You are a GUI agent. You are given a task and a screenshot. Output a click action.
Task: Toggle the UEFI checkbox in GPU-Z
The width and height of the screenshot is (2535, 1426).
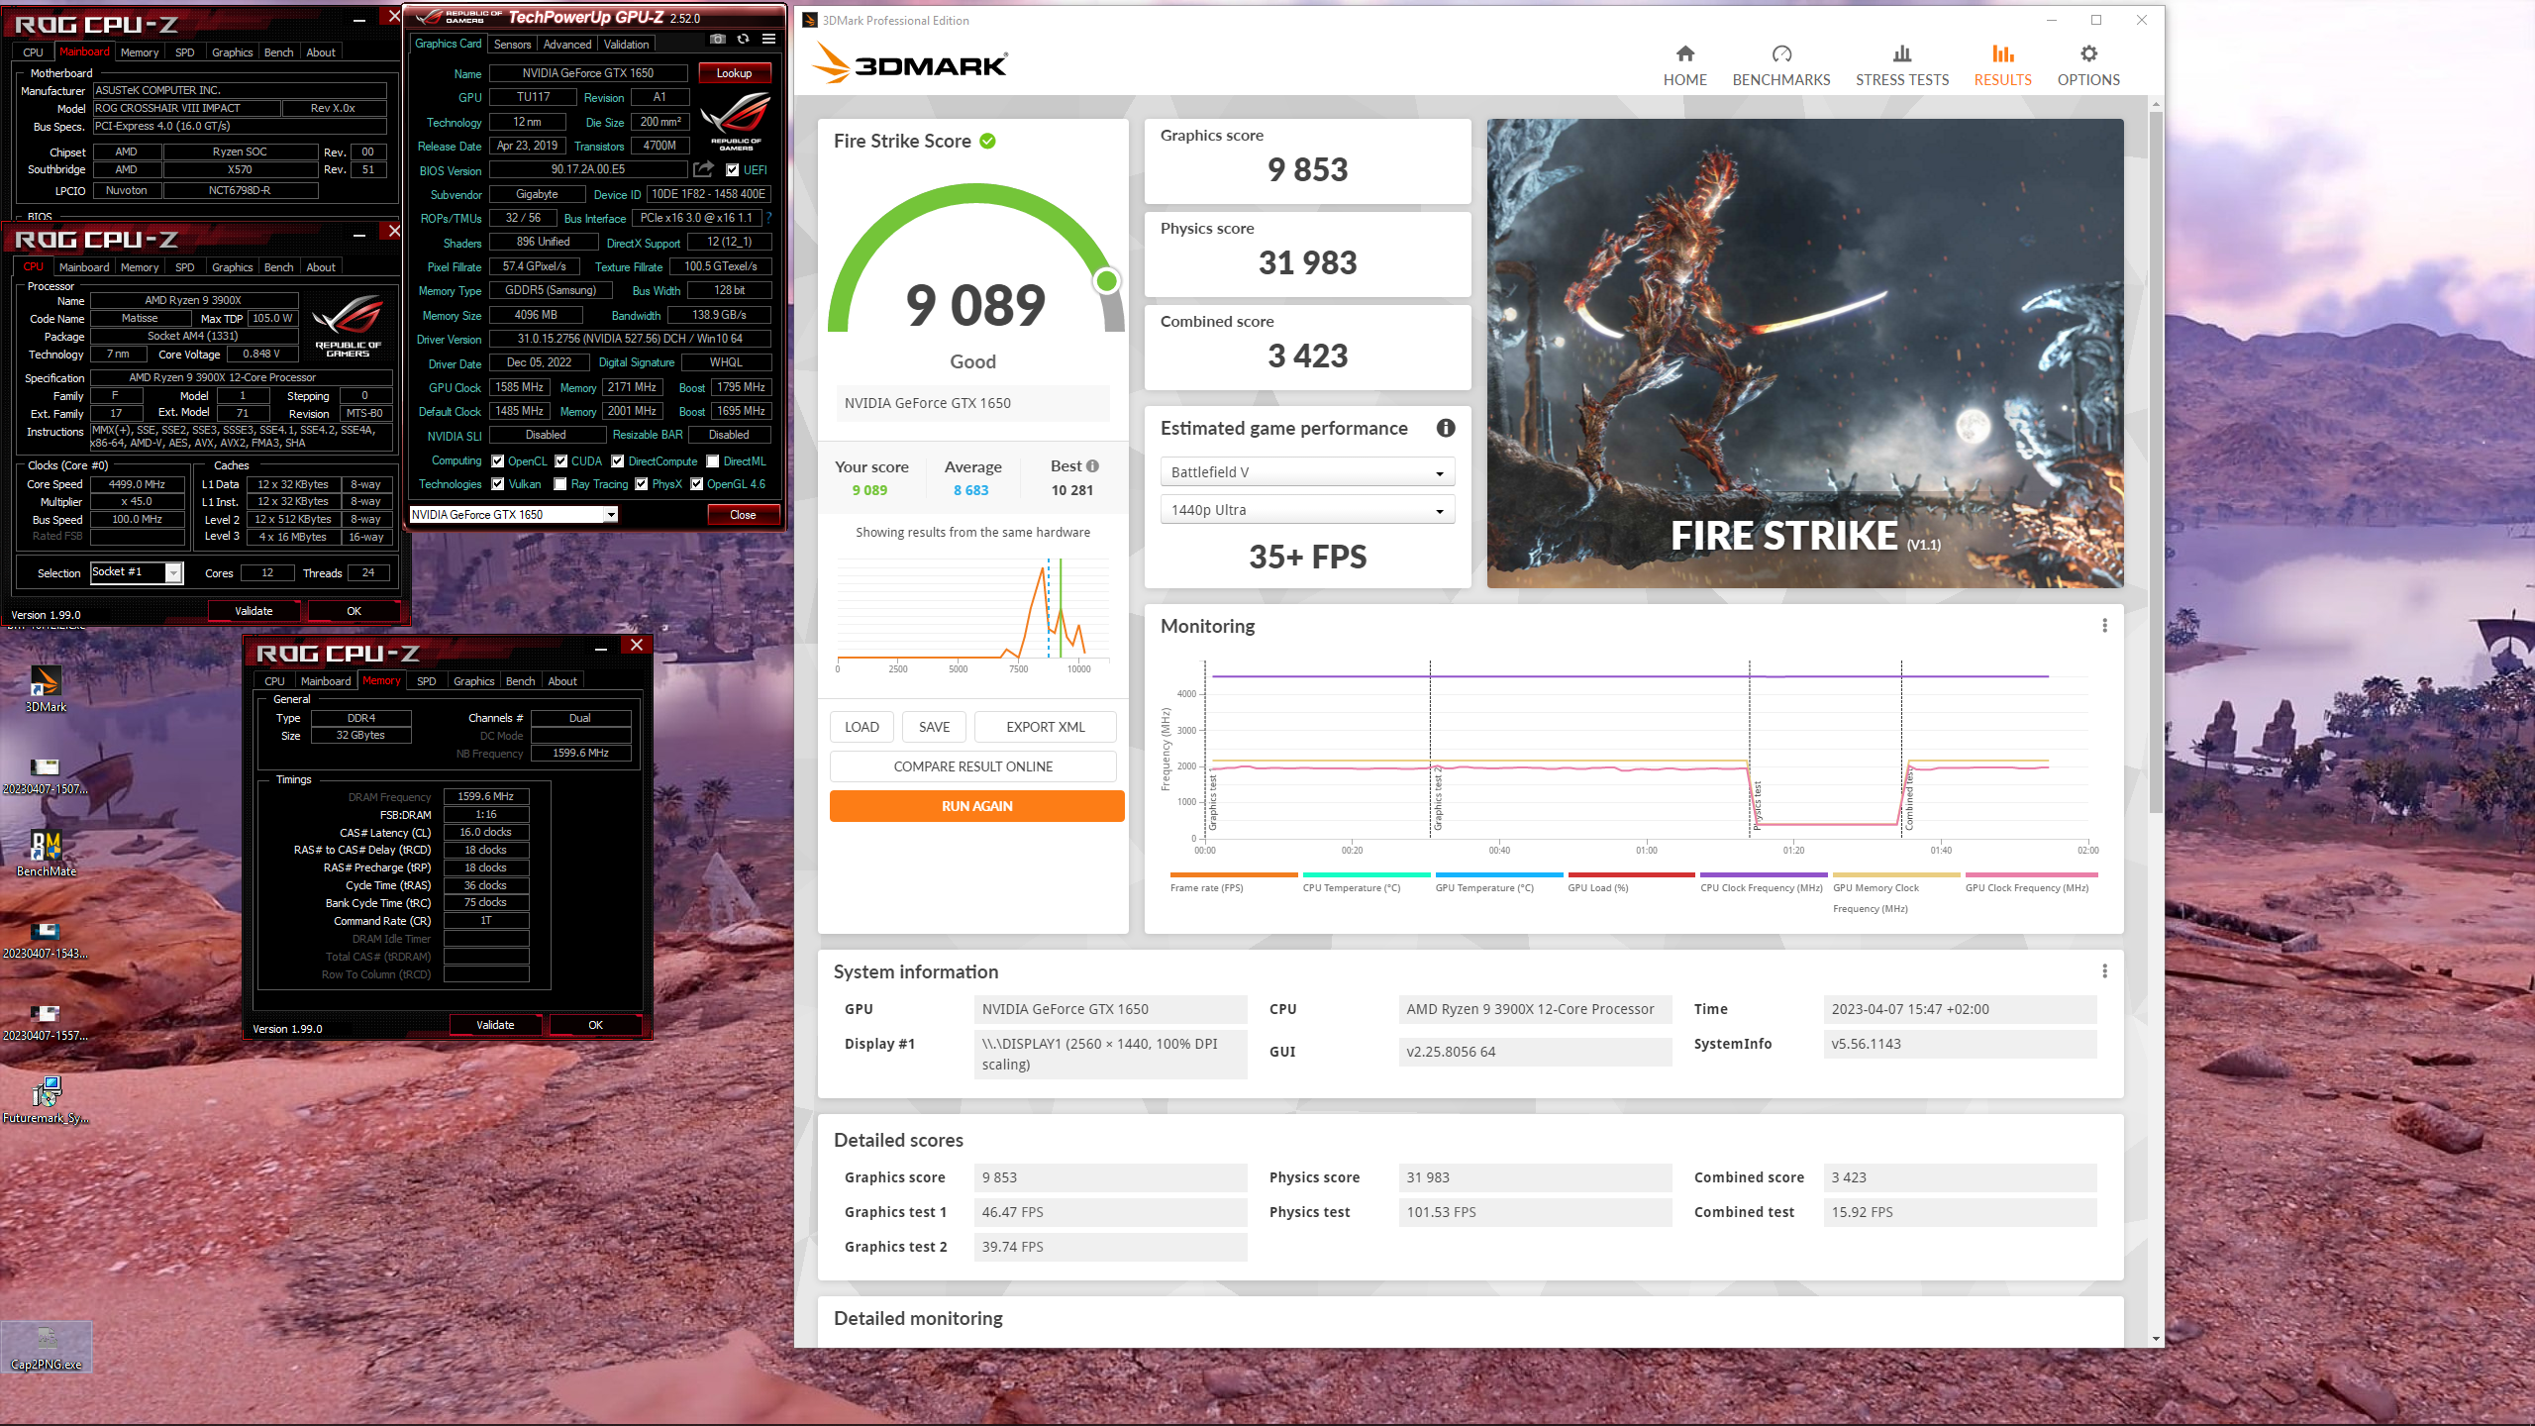[732, 170]
